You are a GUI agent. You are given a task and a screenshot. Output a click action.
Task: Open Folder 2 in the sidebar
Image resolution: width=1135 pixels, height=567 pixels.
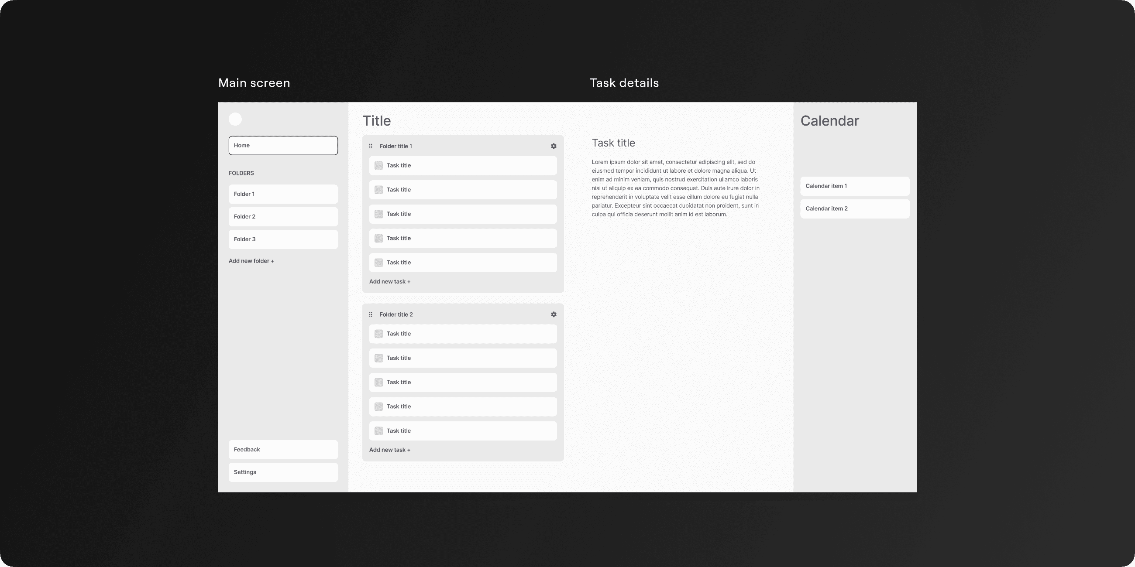(x=283, y=217)
